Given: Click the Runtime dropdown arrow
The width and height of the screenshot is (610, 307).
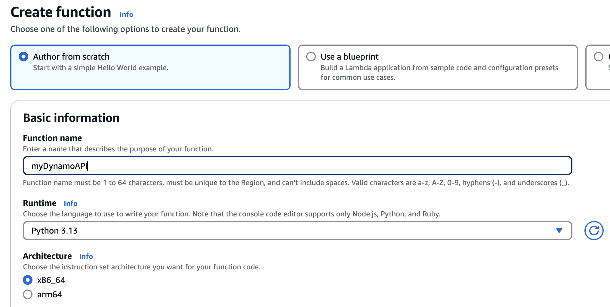Looking at the screenshot, I should tap(559, 230).
